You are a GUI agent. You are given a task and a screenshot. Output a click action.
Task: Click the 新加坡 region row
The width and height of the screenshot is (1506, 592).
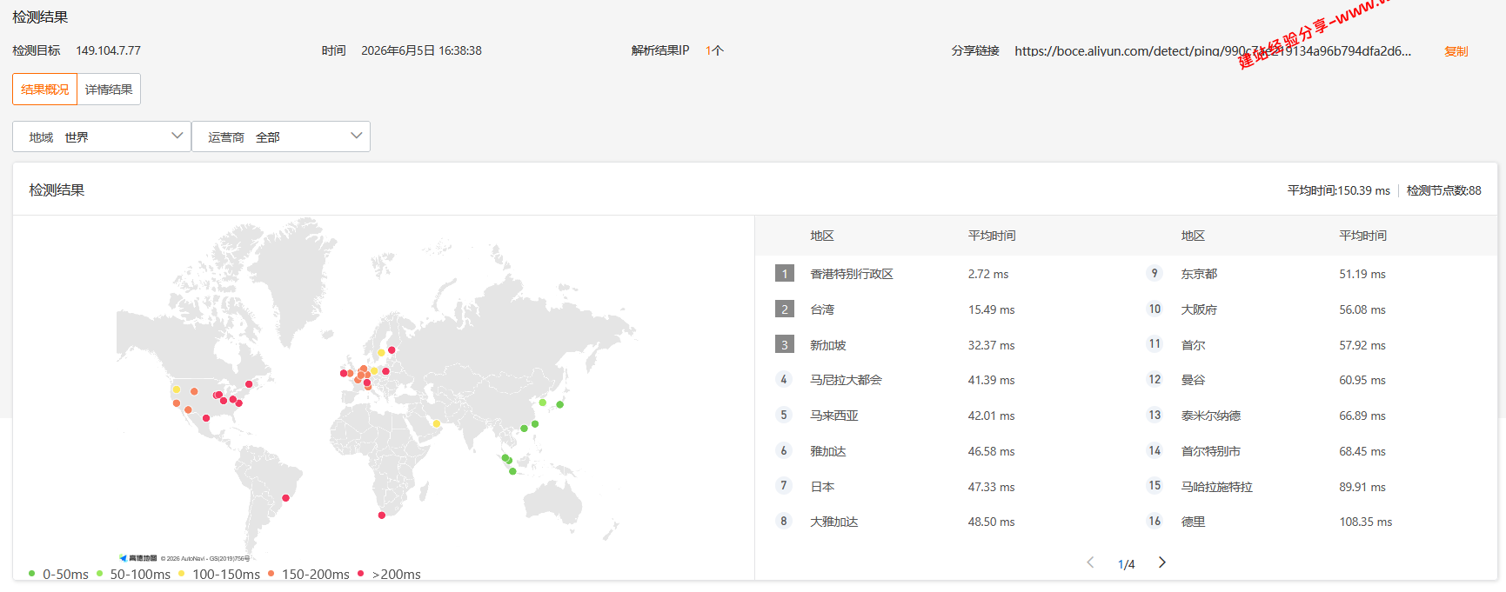coord(940,345)
